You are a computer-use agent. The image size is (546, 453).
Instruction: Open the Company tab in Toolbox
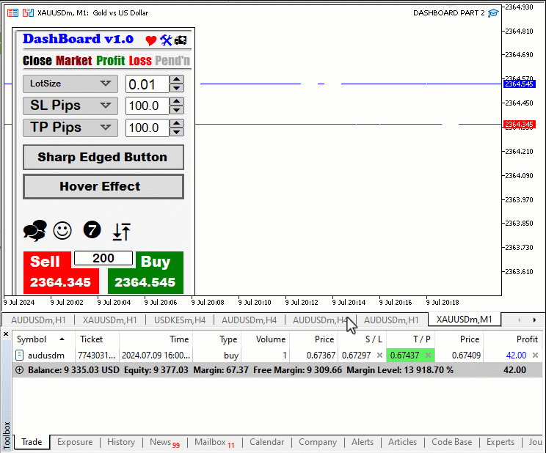click(318, 442)
